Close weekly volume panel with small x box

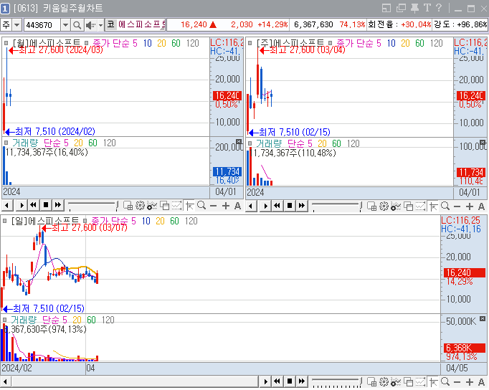483,143
